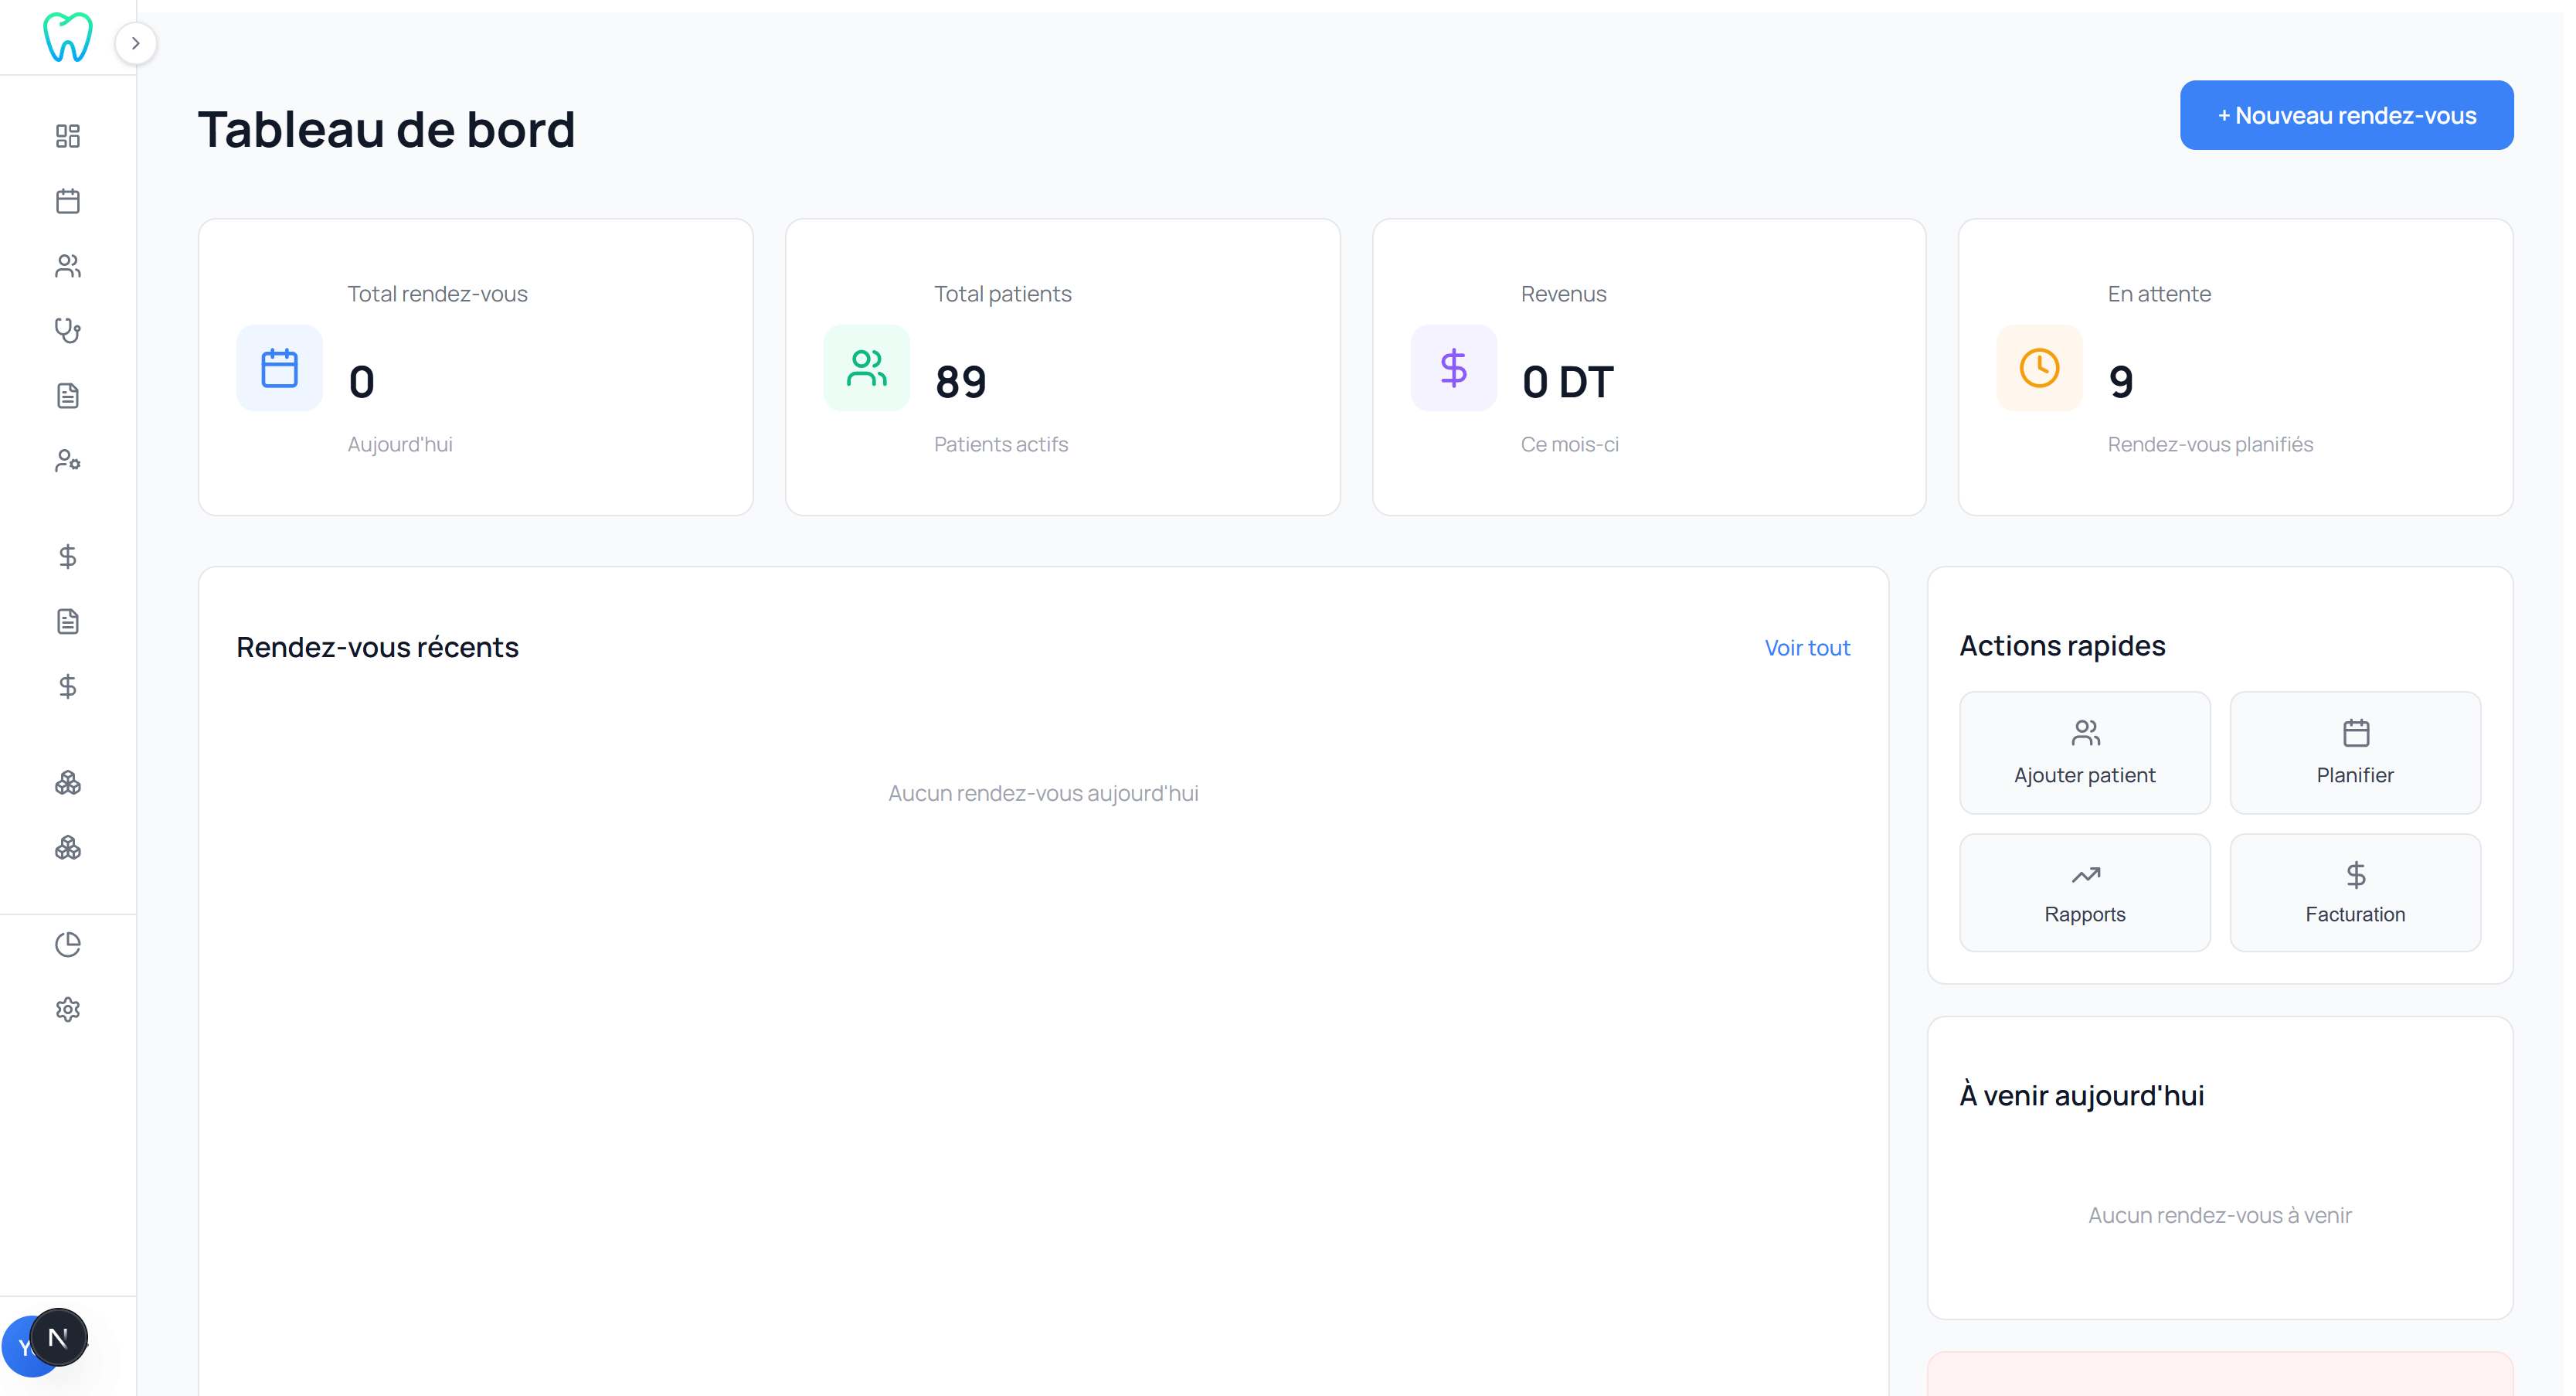Open the Rapports quick action
Screen dimensions: 2576x1396
pyautogui.click(x=2084, y=893)
